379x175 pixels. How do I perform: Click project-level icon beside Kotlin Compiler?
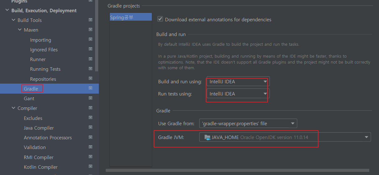point(90,166)
